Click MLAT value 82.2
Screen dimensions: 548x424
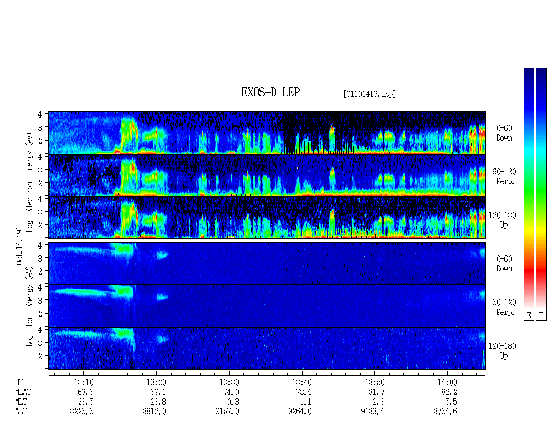coord(449,392)
